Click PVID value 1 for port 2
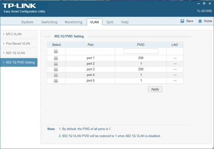 click(141, 64)
